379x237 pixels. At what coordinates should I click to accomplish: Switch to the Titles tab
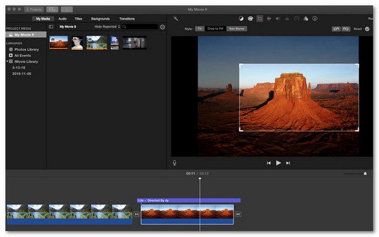point(78,18)
